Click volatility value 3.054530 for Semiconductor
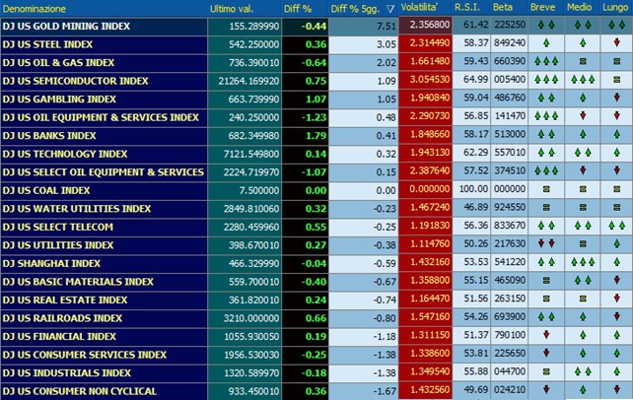 point(430,80)
